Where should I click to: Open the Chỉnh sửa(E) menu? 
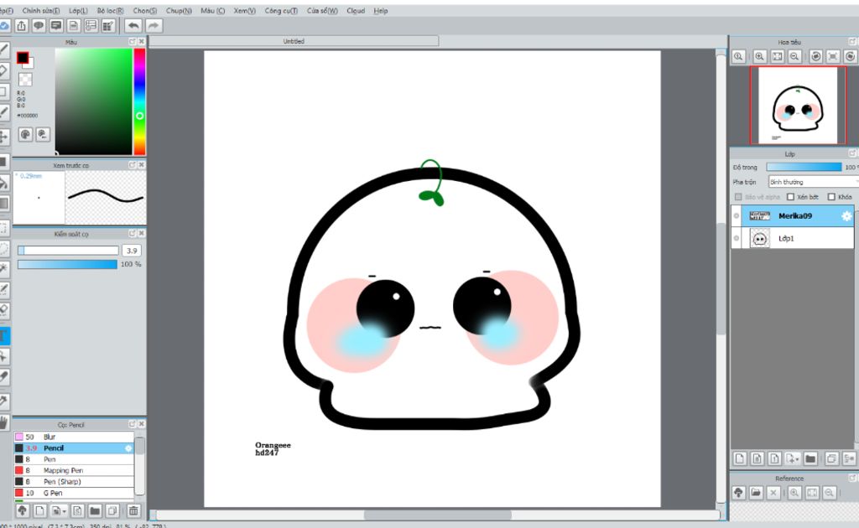41,11
